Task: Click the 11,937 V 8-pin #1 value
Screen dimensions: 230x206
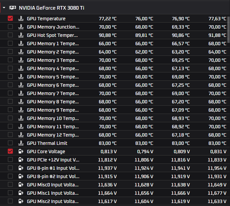Action: [x=107, y=168]
